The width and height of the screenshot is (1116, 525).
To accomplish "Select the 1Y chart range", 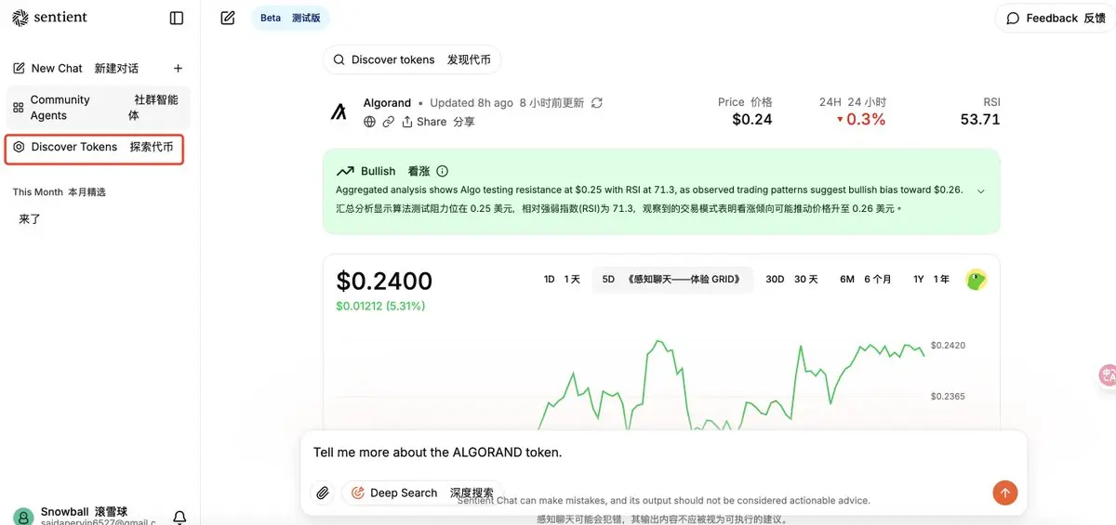I will pos(931,279).
